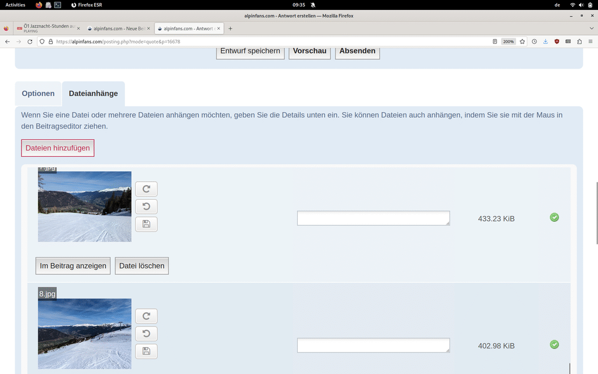Check the upload success indicator for 8.jpg
This screenshot has width=598, height=374.
point(554,344)
